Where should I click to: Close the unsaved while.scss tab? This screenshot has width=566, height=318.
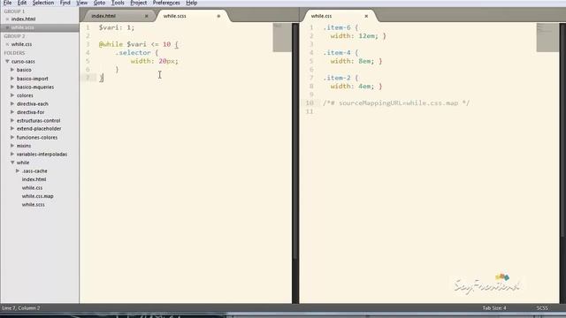pos(218,16)
